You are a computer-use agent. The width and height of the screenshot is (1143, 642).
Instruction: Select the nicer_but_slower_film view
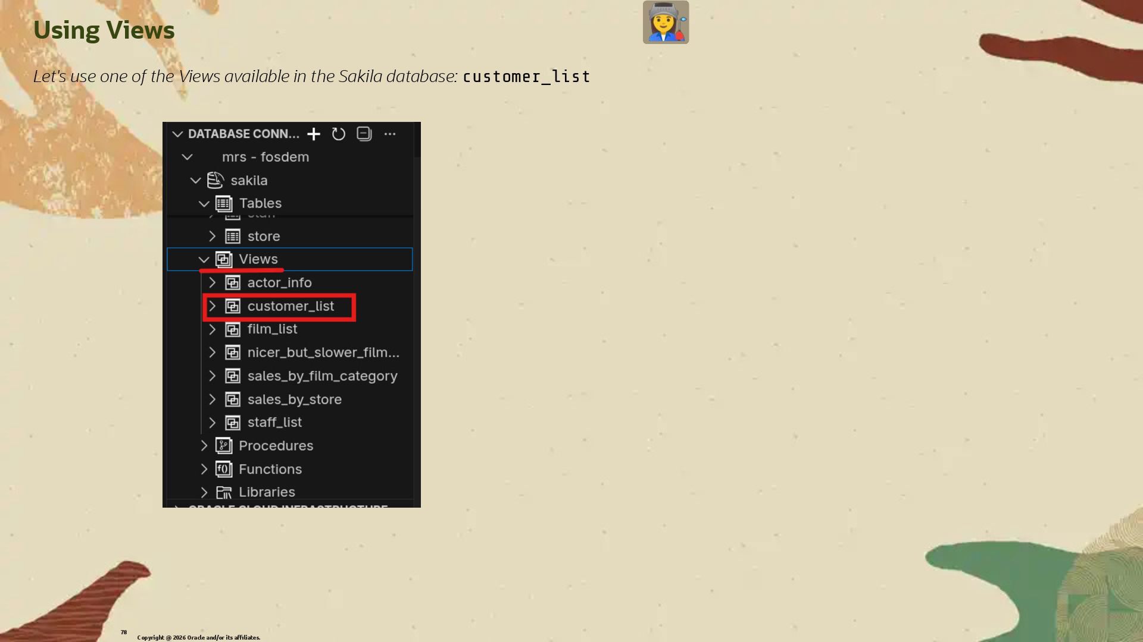coord(323,353)
